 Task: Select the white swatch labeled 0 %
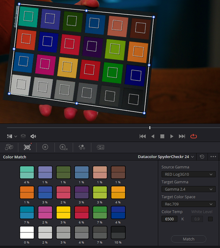(x=27, y=232)
